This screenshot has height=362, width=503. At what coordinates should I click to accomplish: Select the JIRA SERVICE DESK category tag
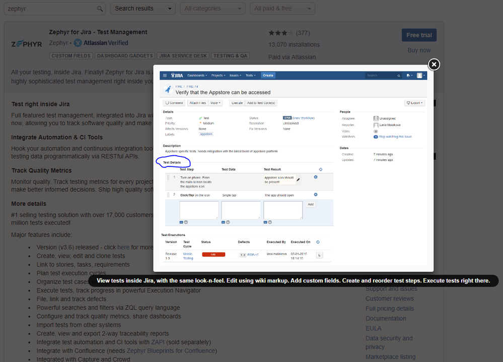point(183,56)
